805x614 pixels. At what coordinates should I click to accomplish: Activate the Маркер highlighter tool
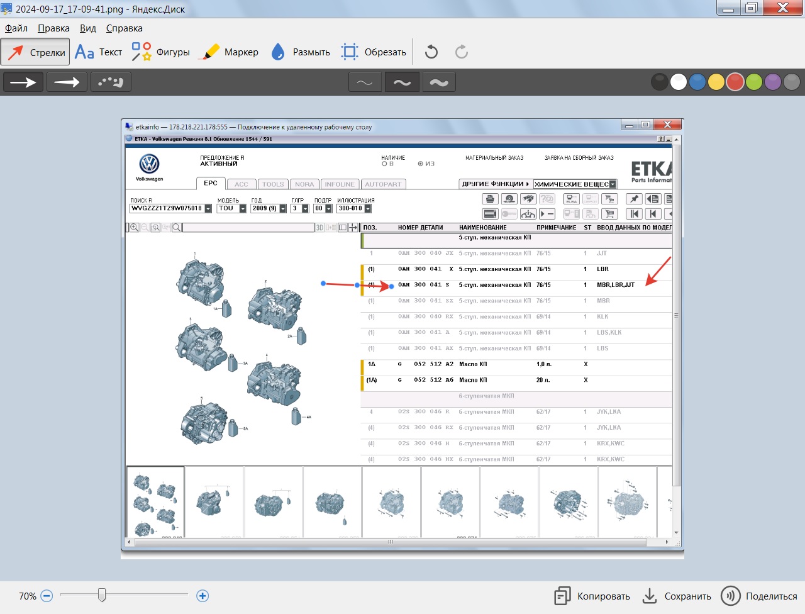[x=228, y=52]
